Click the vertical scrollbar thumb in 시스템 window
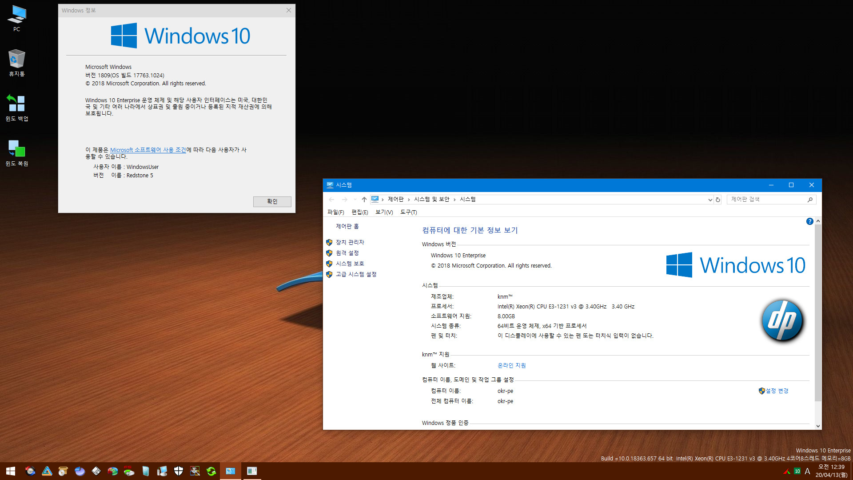The width and height of the screenshot is (853, 480). (x=818, y=312)
